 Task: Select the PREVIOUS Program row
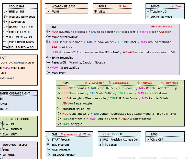69,155
